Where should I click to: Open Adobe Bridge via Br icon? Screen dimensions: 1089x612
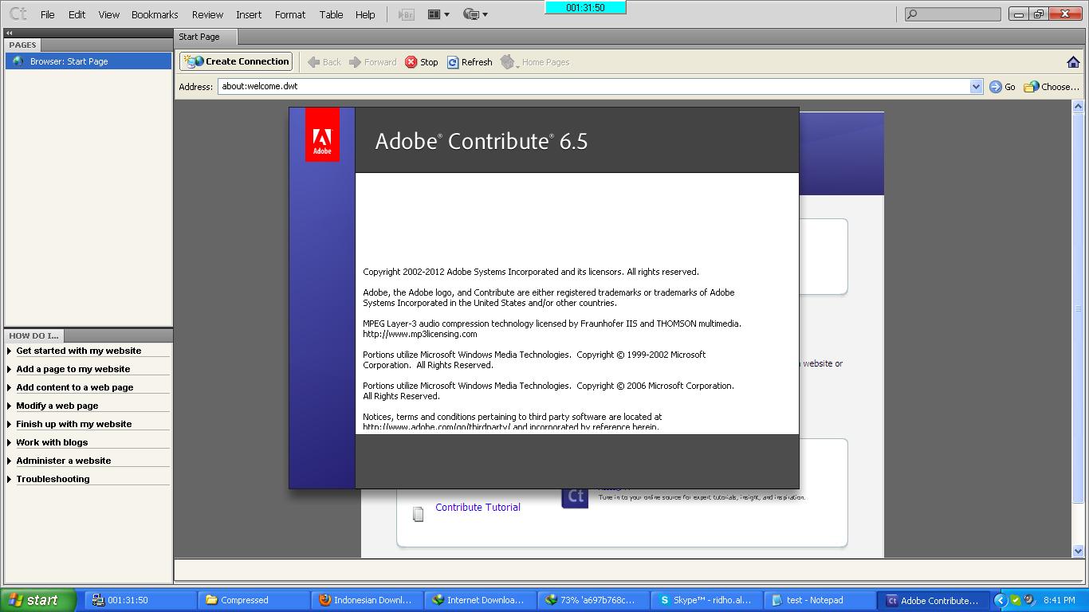pyautogui.click(x=406, y=14)
